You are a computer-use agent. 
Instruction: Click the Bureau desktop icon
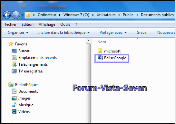(x=14, y=51)
